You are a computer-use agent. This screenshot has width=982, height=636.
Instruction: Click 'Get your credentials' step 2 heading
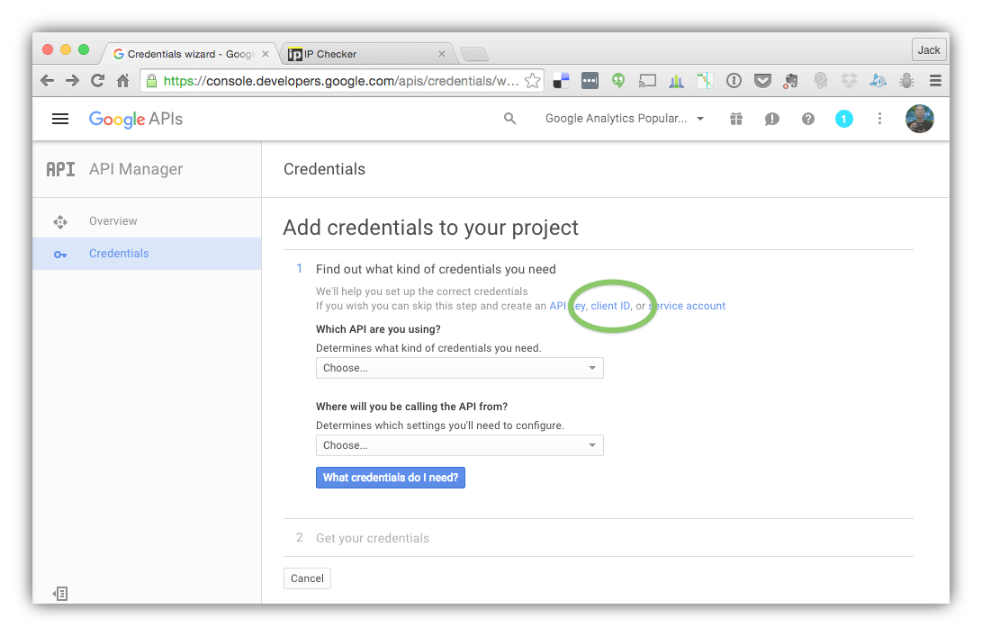point(372,538)
